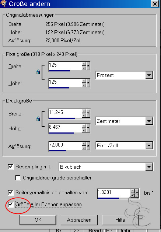Click the Abbrechen button
The image size is (161, 232).
click(x=79, y=220)
